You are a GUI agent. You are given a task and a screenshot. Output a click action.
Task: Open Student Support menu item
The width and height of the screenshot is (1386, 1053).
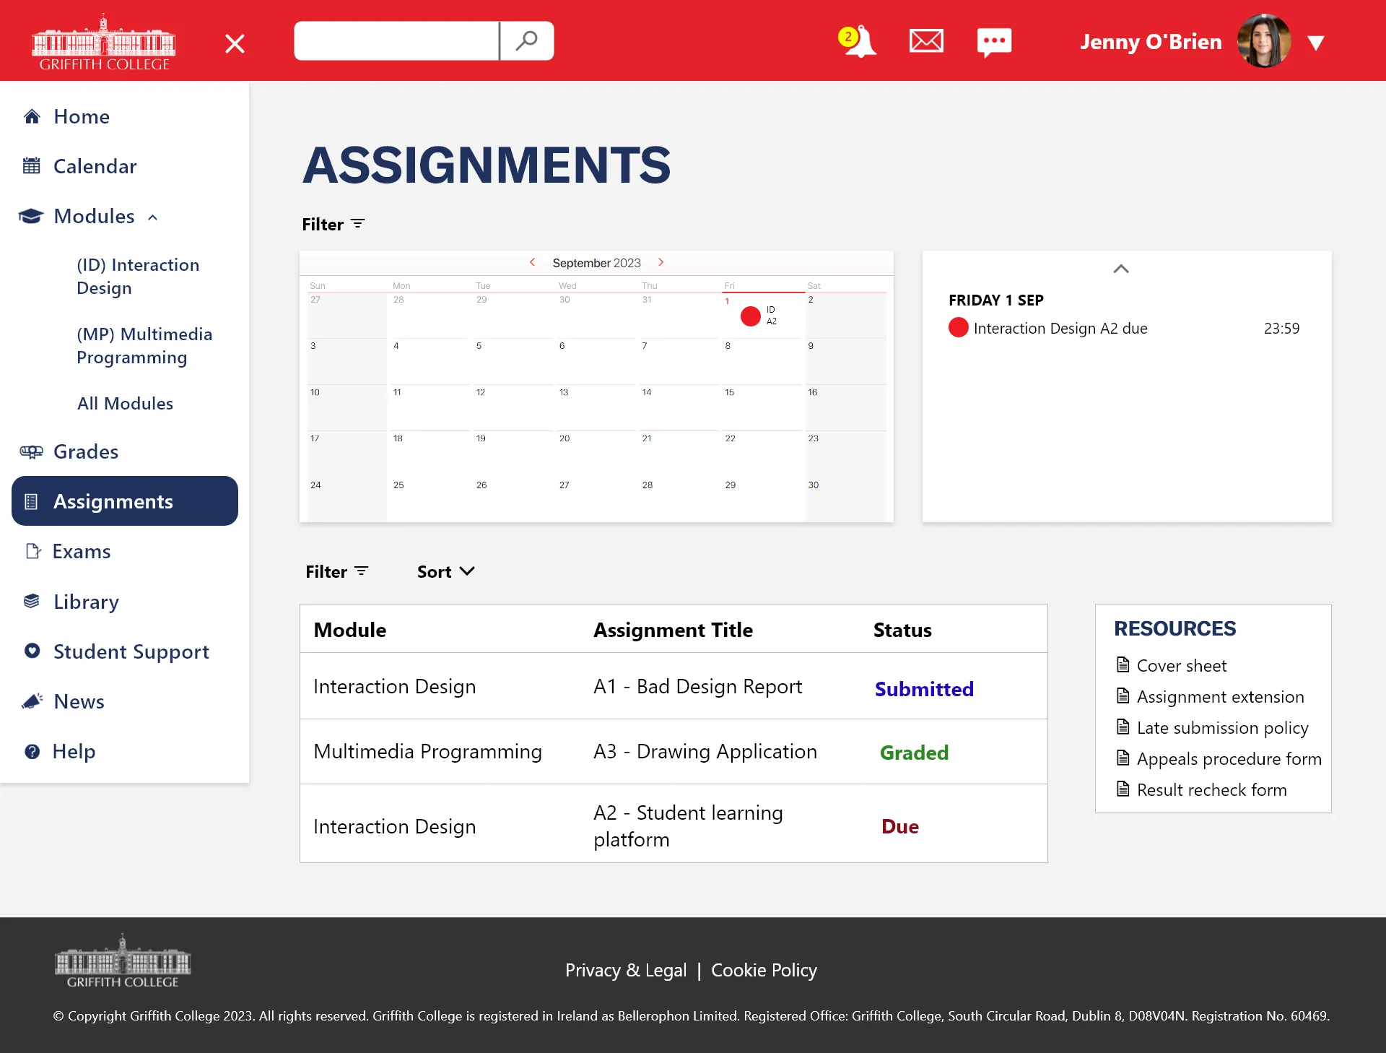pos(131,652)
